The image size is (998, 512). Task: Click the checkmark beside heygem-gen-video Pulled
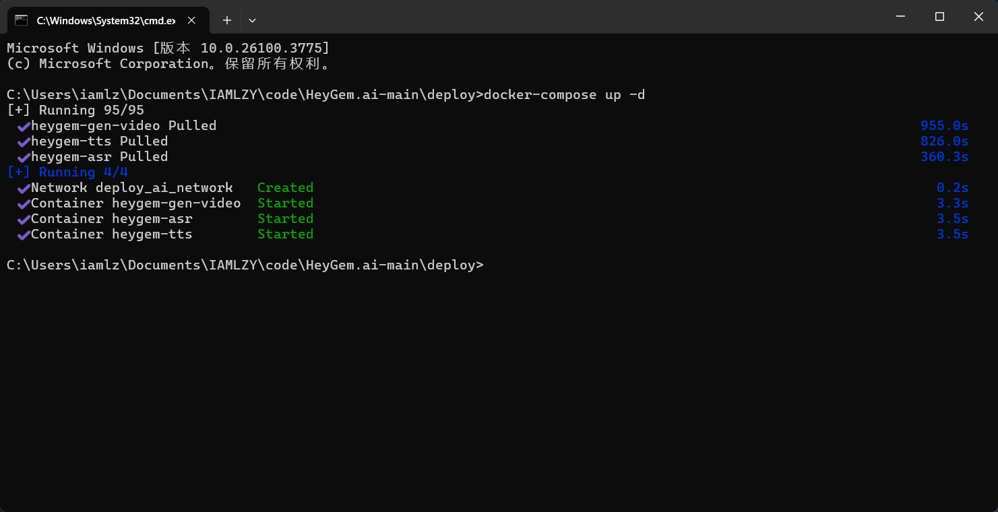tap(24, 126)
